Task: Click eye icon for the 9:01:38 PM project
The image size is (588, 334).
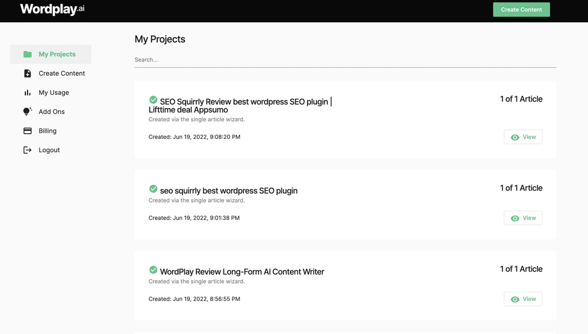Action: 515,218
